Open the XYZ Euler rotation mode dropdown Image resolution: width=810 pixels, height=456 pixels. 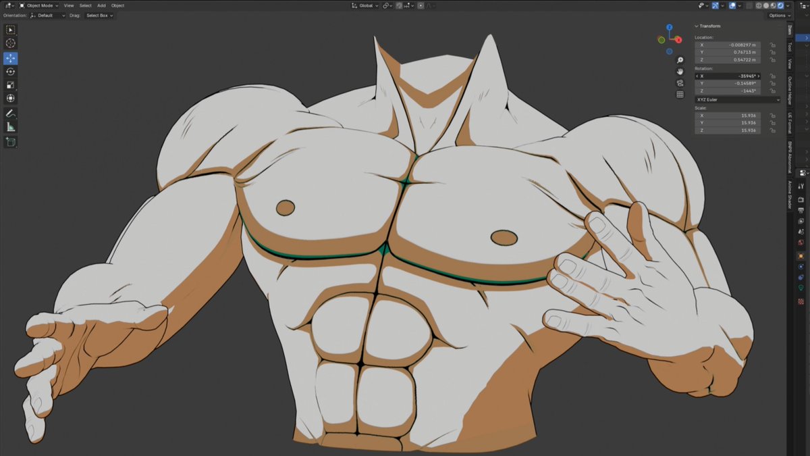pyautogui.click(x=737, y=99)
